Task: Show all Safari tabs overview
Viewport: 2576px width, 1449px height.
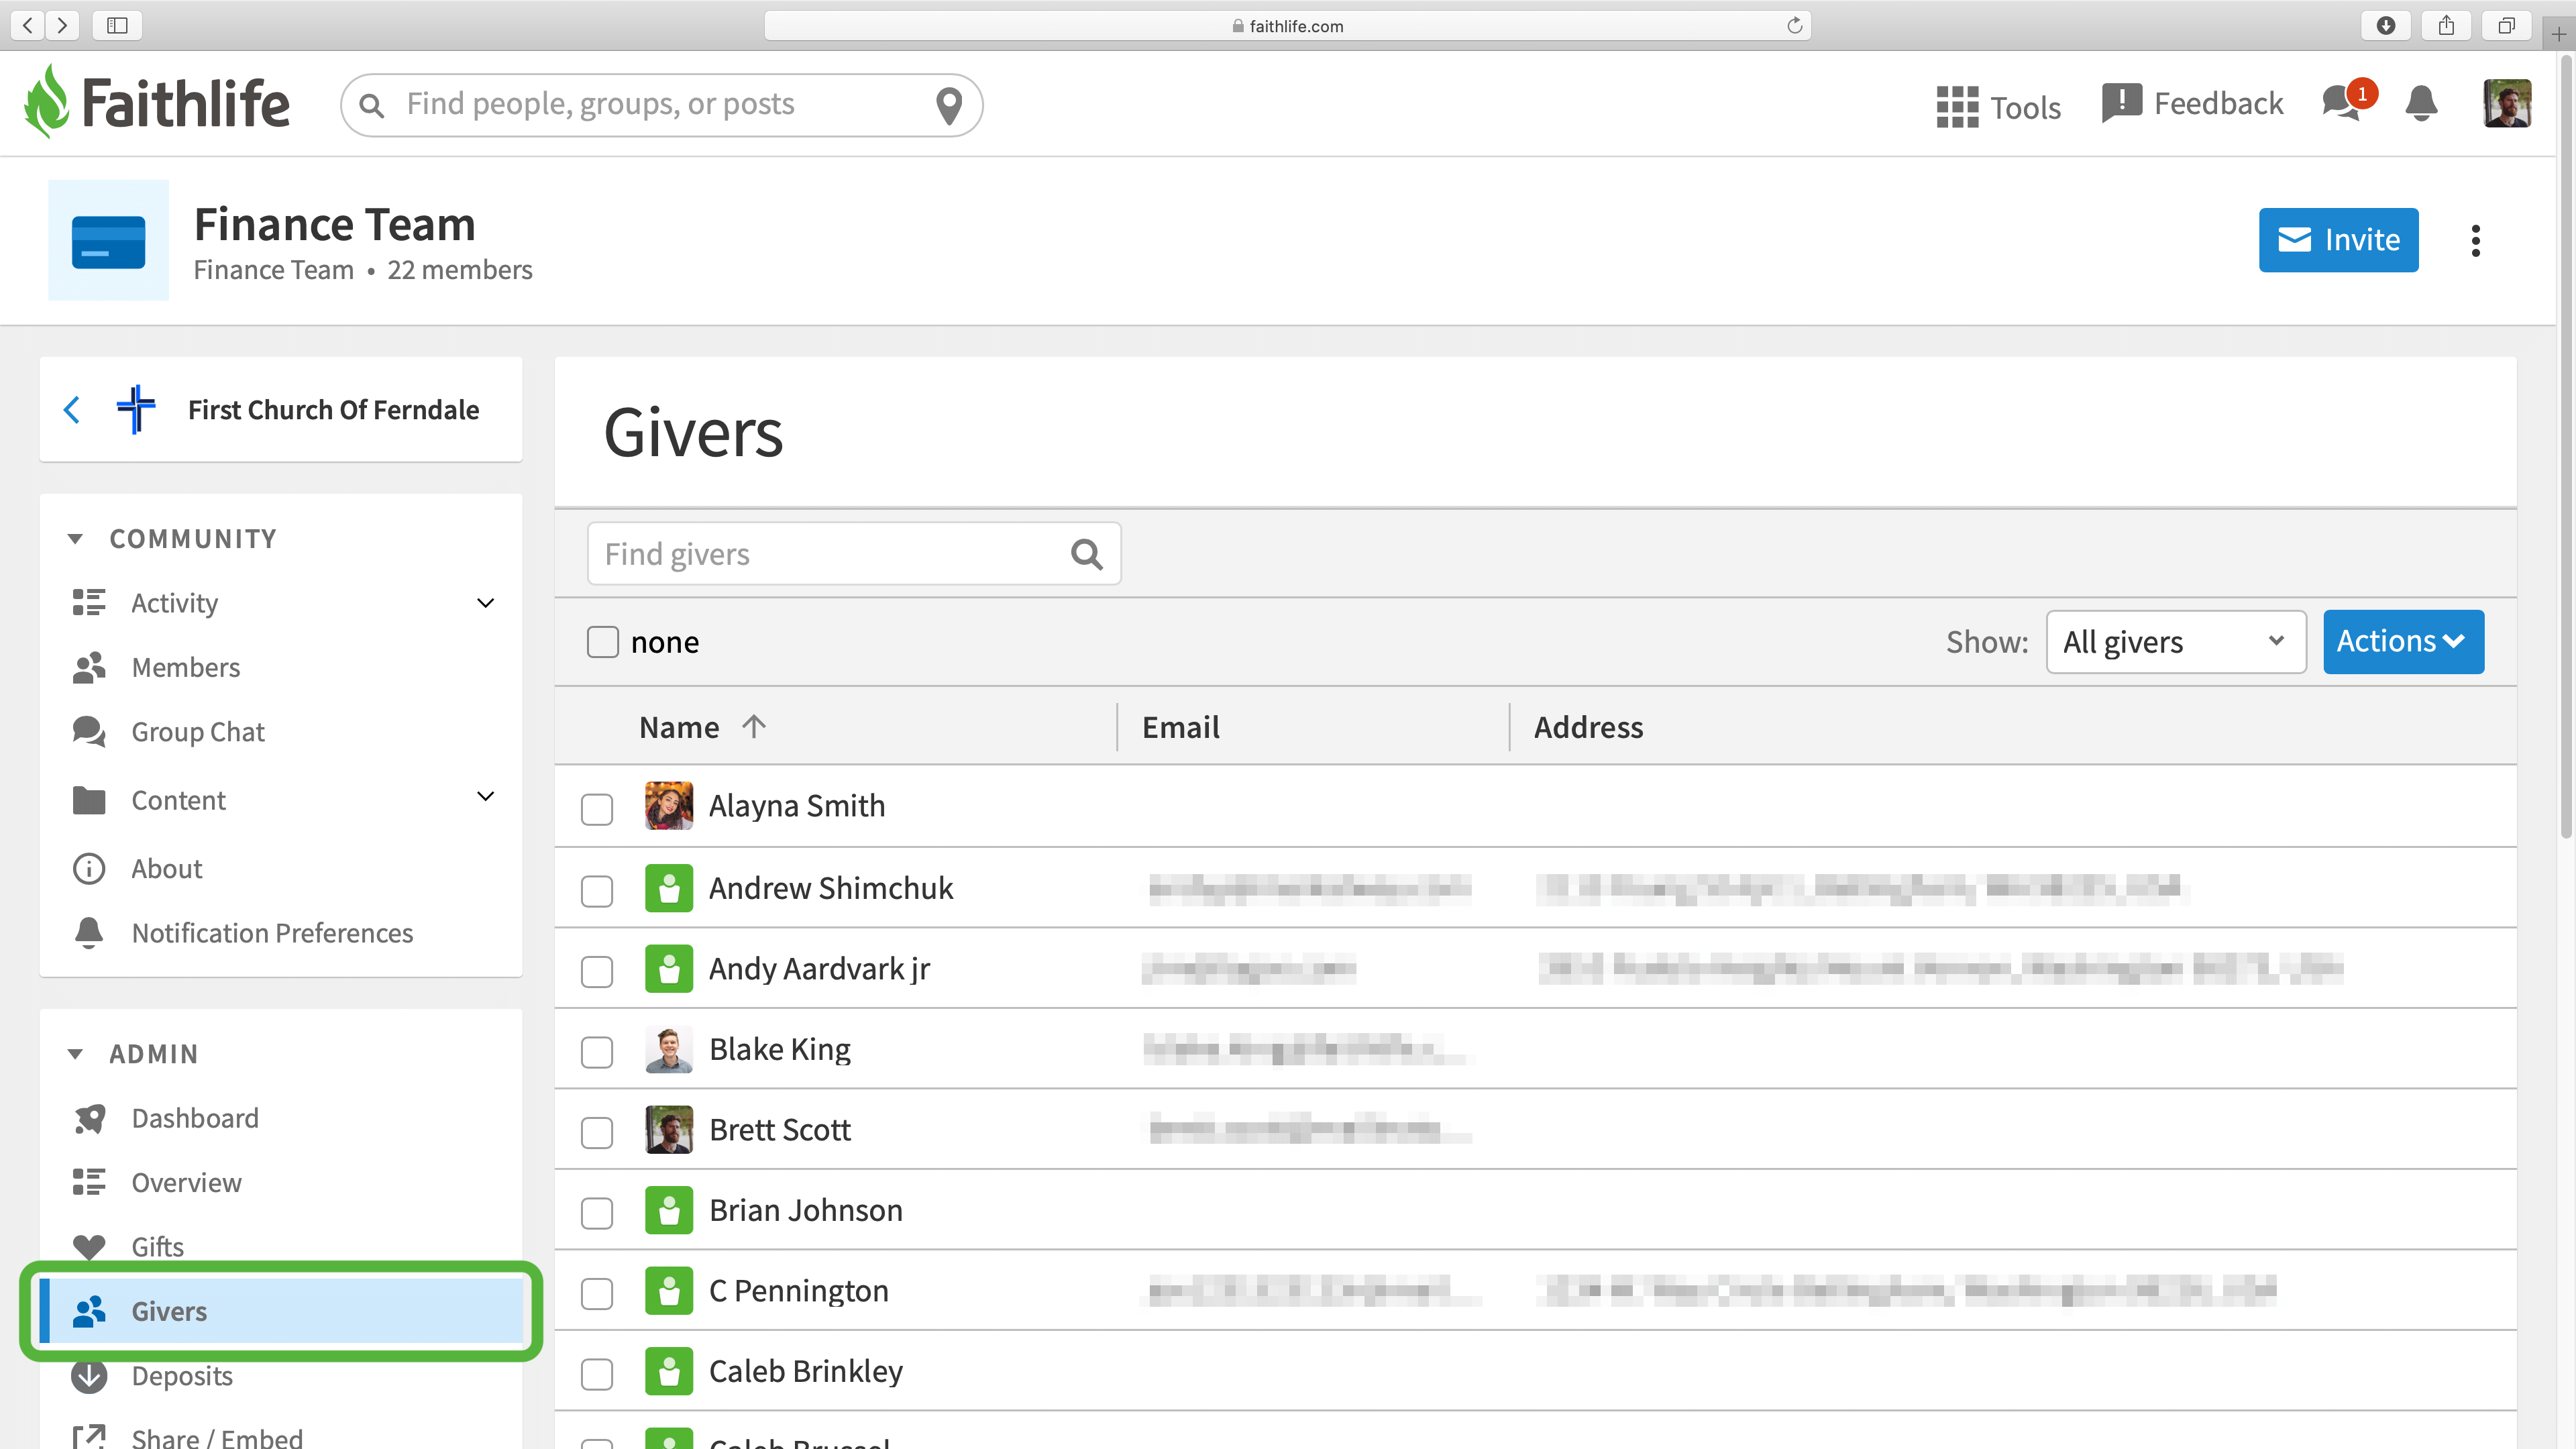Action: coord(2506,25)
